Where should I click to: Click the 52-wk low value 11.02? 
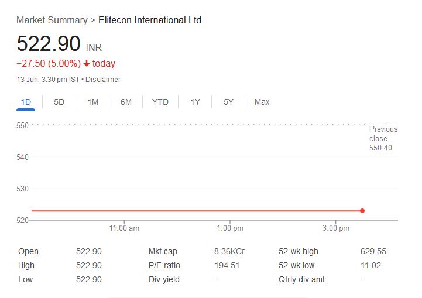tap(370, 265)
